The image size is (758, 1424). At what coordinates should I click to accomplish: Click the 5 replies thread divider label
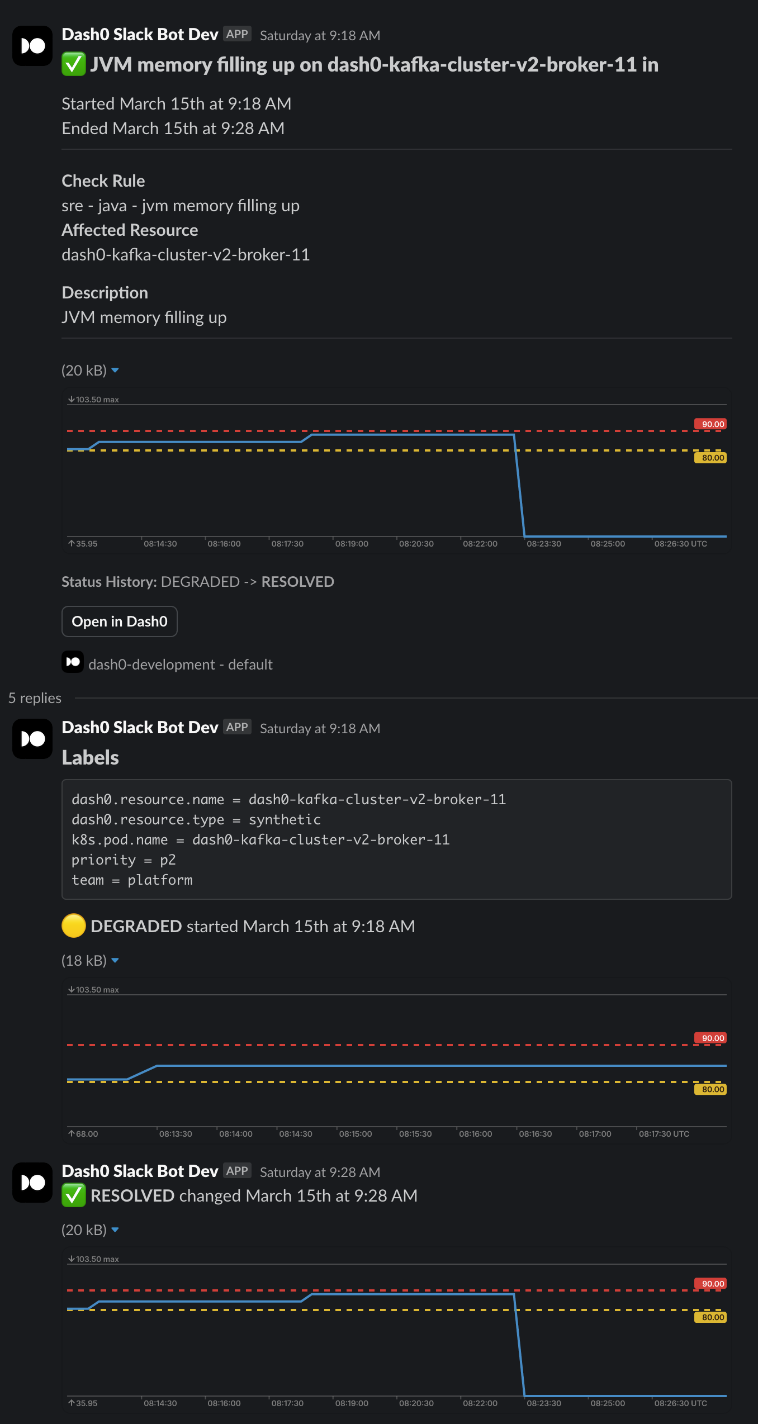tap(35, 698)
